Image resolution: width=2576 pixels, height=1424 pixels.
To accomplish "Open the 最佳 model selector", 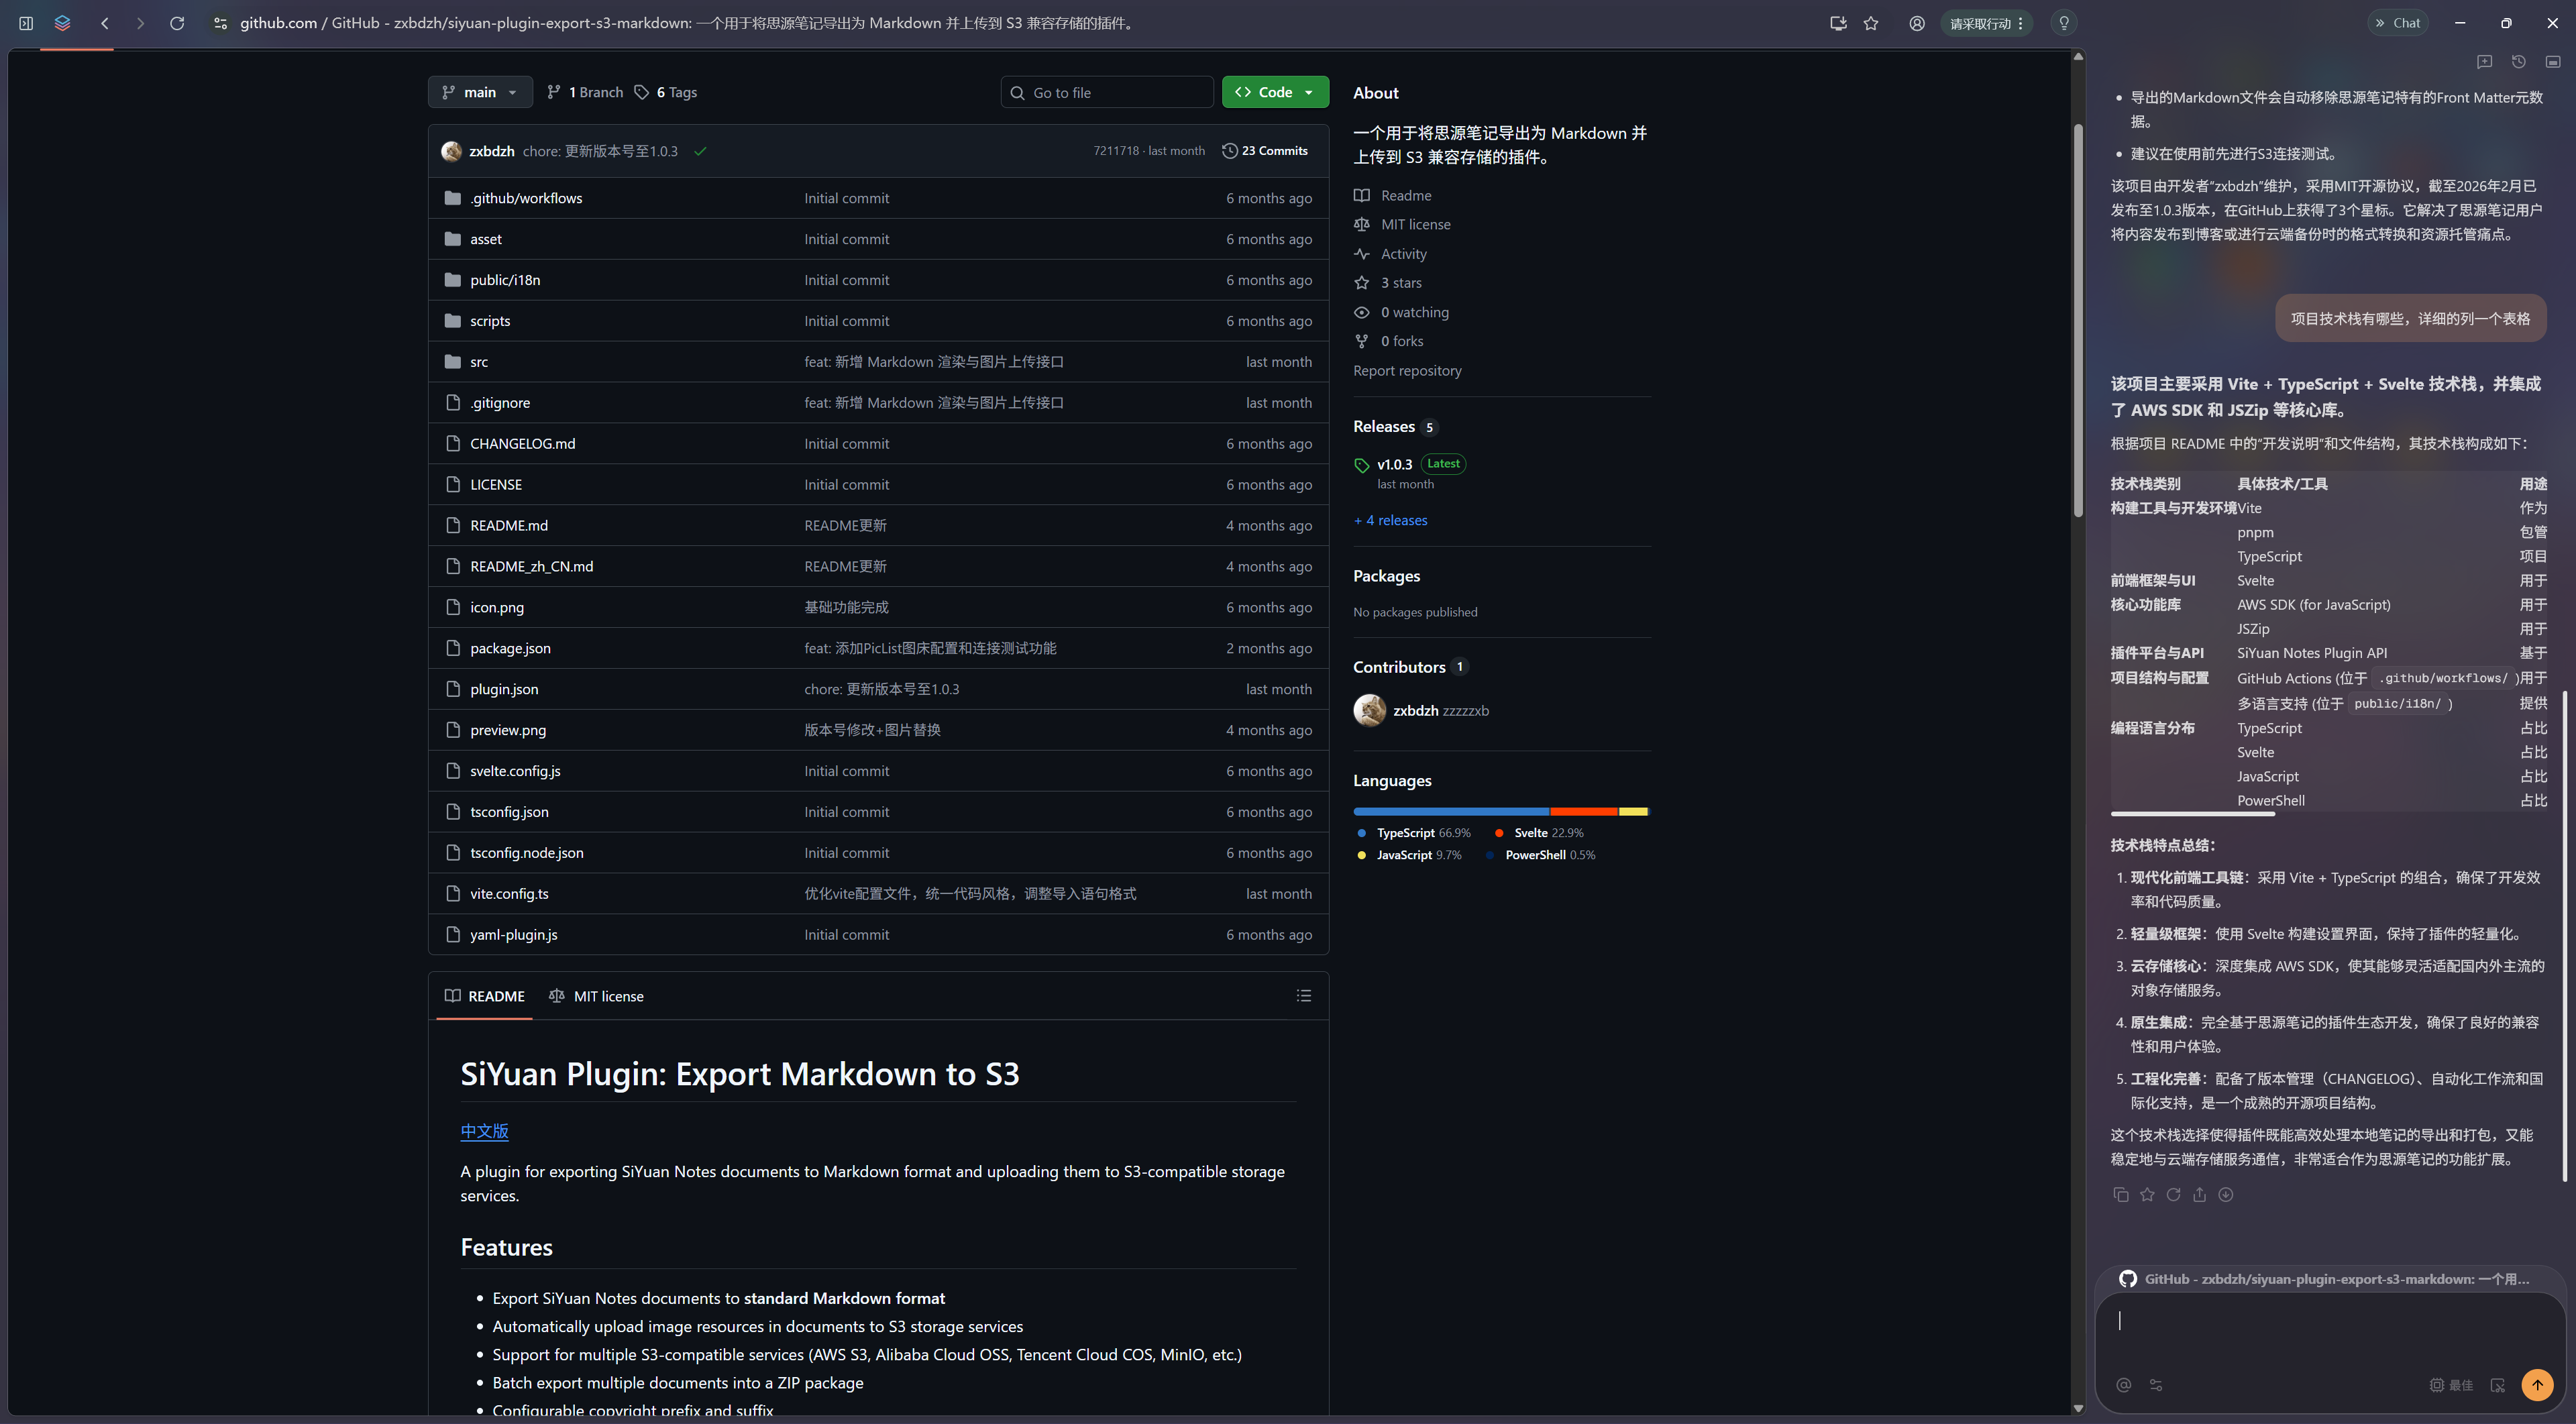I will [2451, 1385].
